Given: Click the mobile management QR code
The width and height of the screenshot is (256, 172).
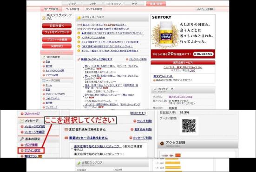Looking at the screenshot, I should [189, 126].
